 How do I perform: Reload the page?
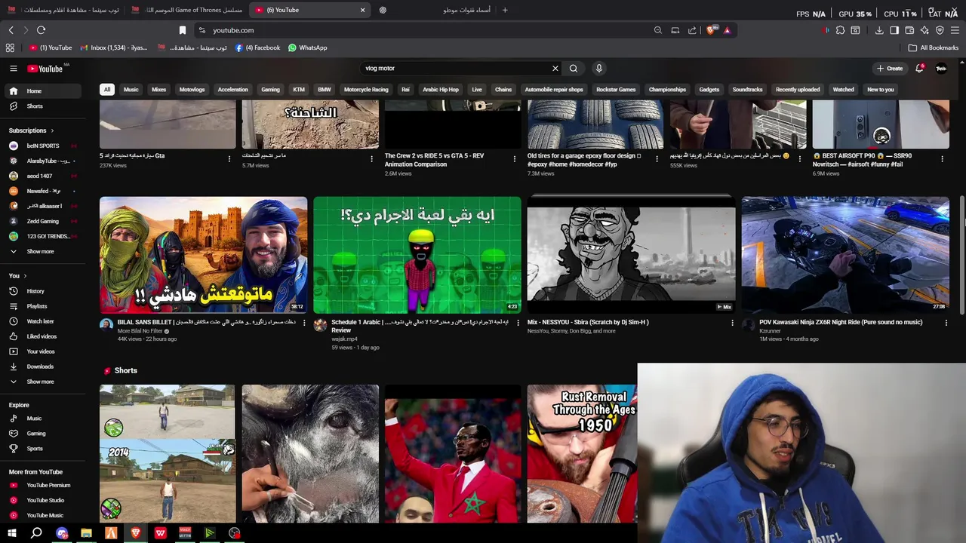41,30
